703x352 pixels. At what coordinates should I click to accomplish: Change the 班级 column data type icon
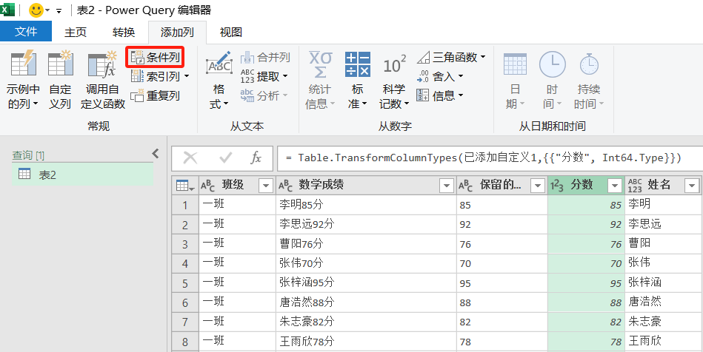(x=208, y=186)
